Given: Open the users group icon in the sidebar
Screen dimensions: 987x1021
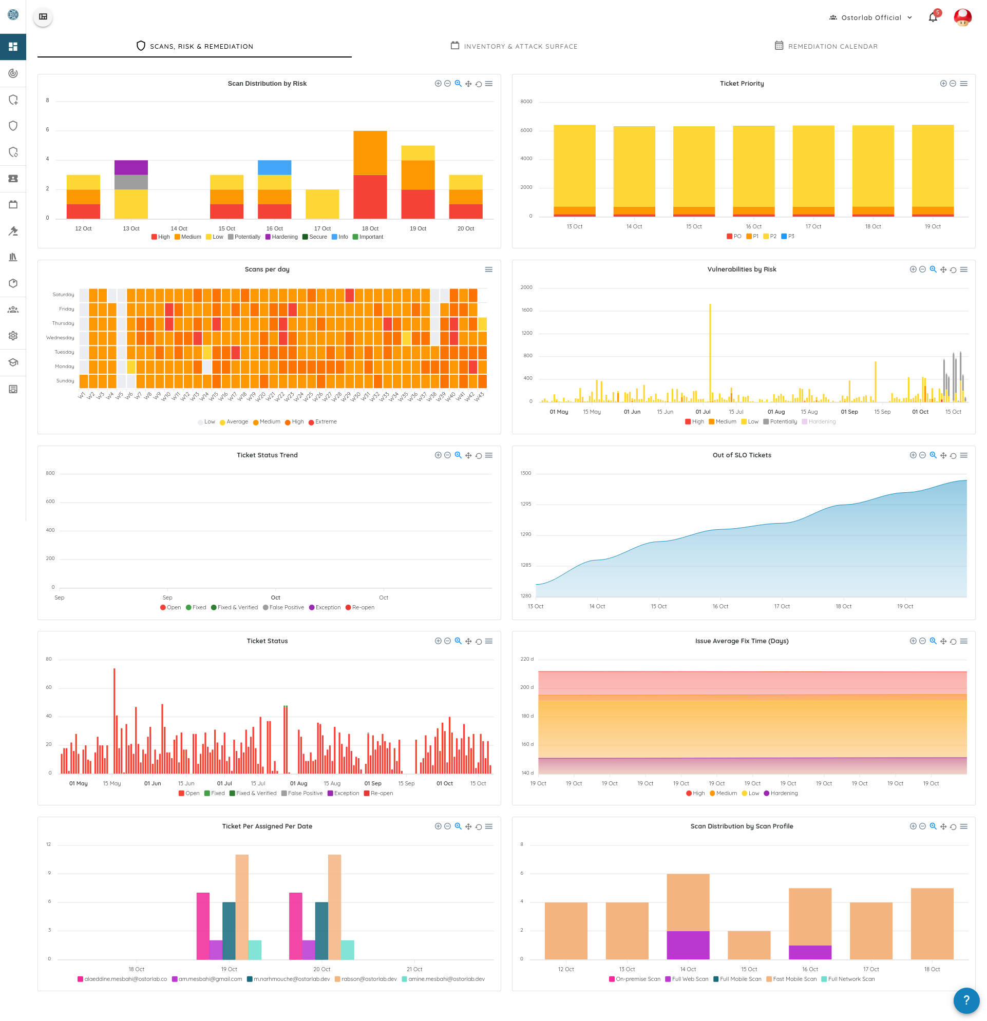Looking at the screenshot, I should 13,310.
